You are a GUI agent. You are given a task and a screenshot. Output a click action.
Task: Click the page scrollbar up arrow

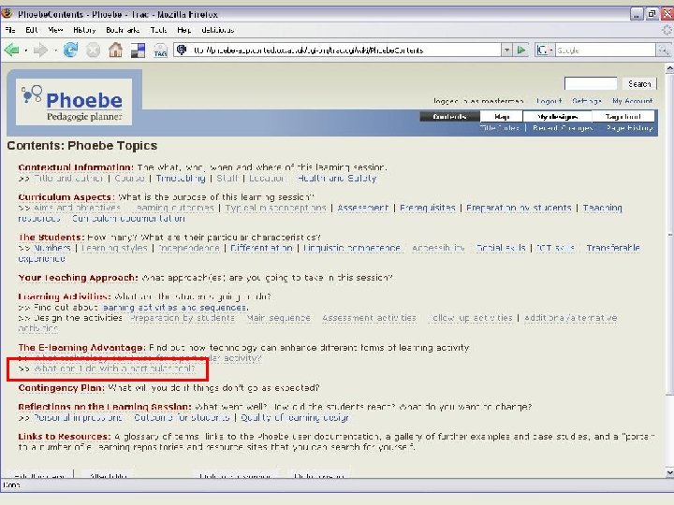coord(669,68)
